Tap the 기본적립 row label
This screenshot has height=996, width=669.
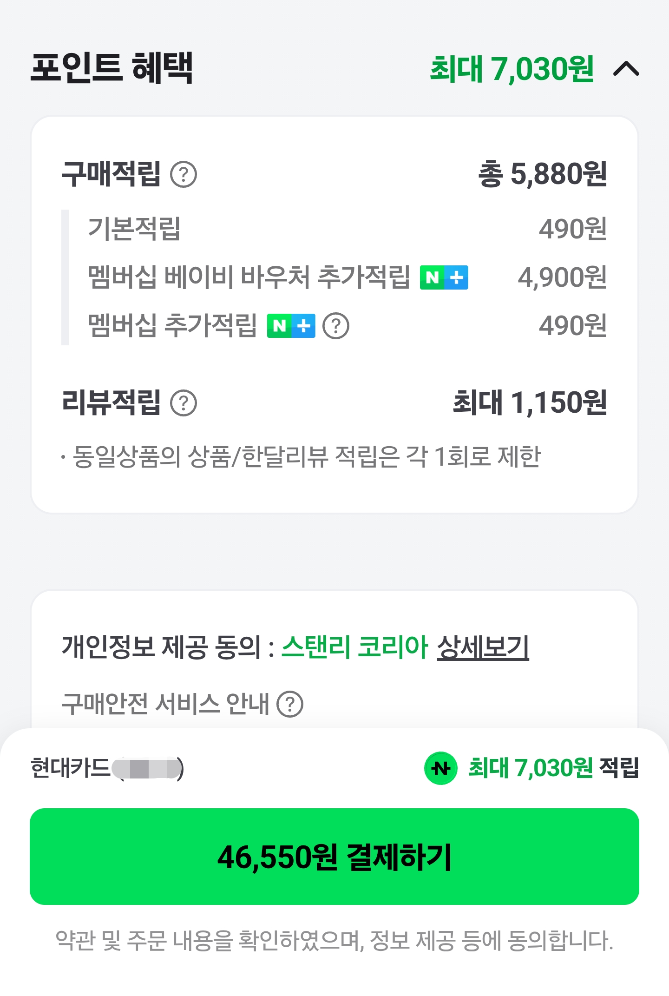point(134,229)
